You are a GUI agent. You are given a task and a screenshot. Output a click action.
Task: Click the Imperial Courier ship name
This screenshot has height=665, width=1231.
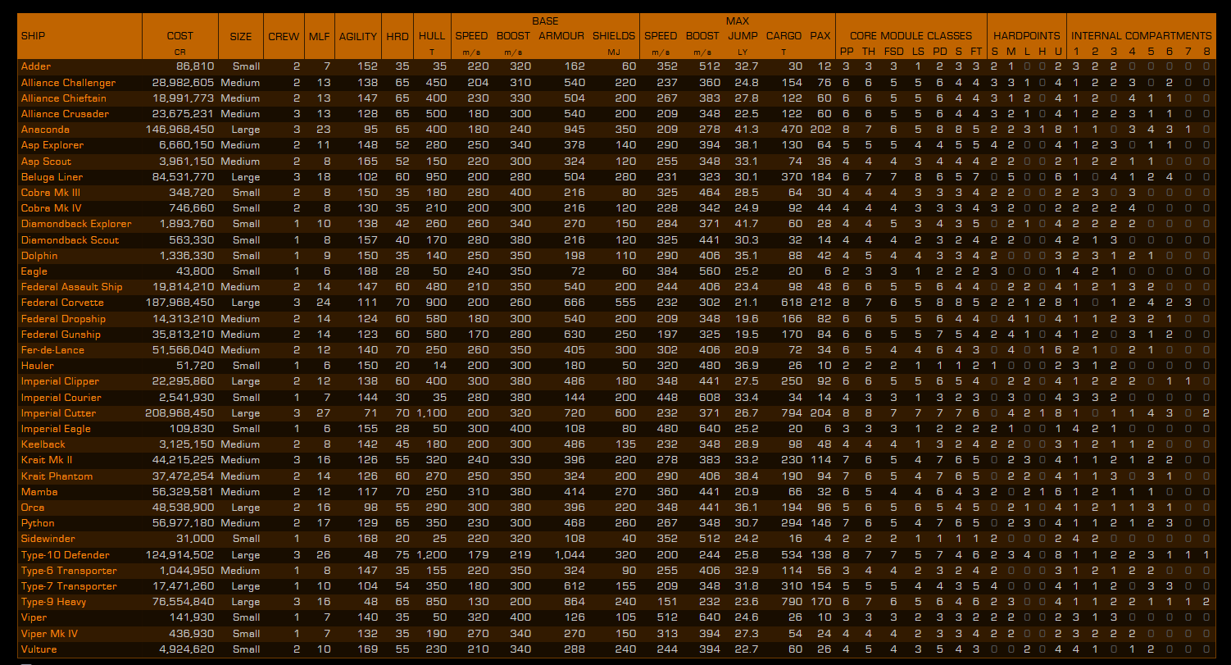point(61,398)
